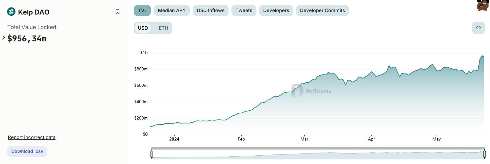490x164 pixels.
Task: Click the left handle of the range slider
Action: 152,154
